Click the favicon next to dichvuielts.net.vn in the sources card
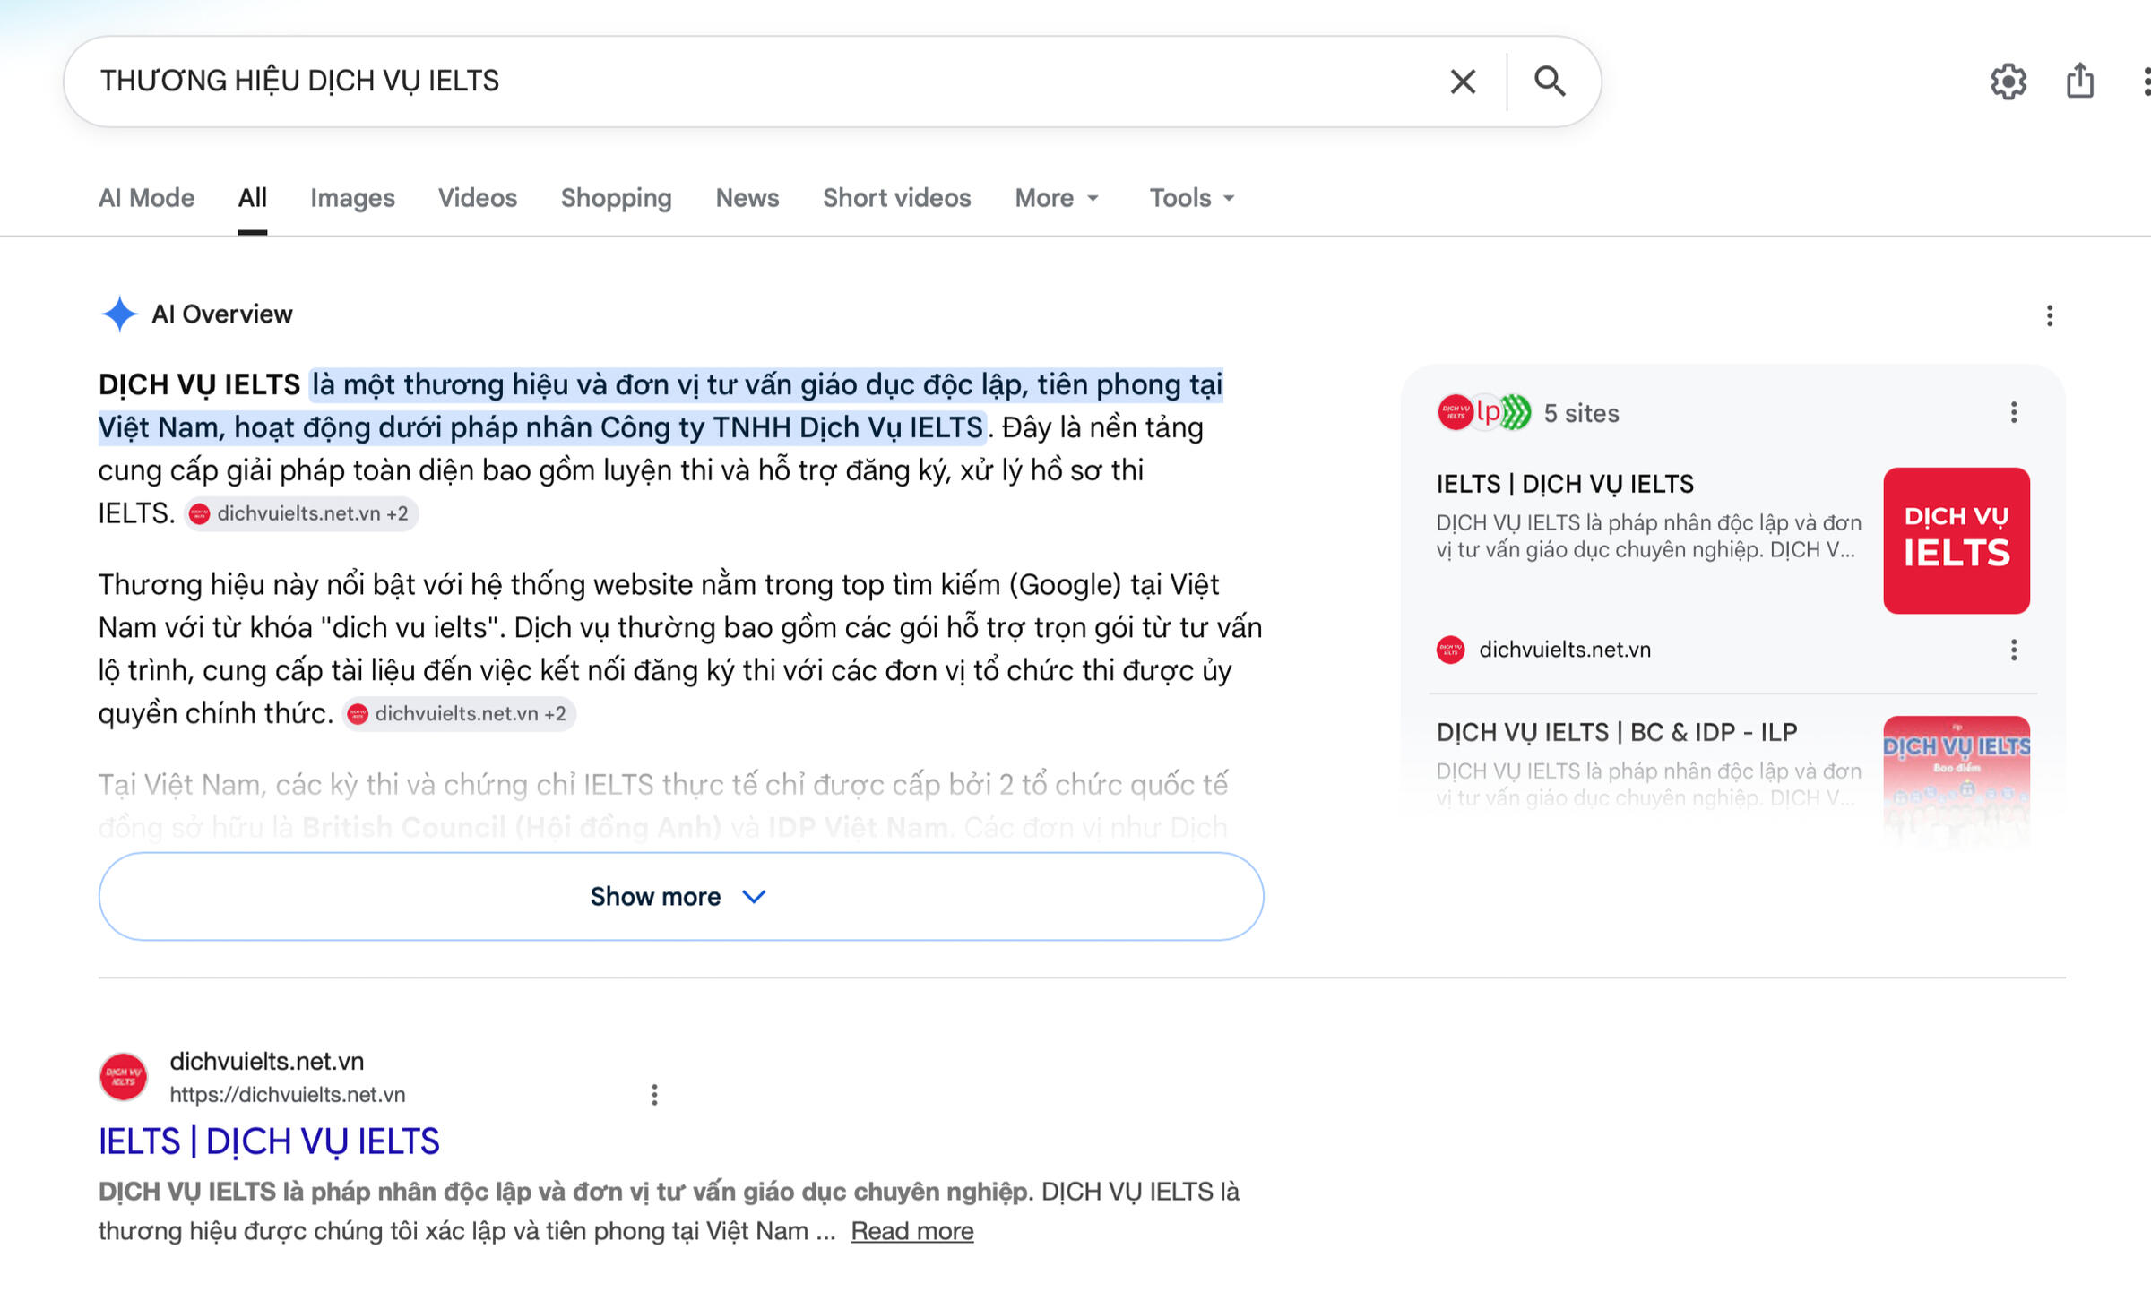Viewport: 2151px width, 1292px height. coord(1451,650)
